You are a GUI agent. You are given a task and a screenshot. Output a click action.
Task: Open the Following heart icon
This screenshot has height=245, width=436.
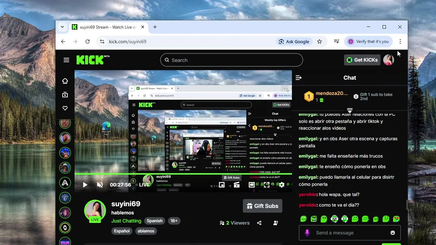point(65,108)
